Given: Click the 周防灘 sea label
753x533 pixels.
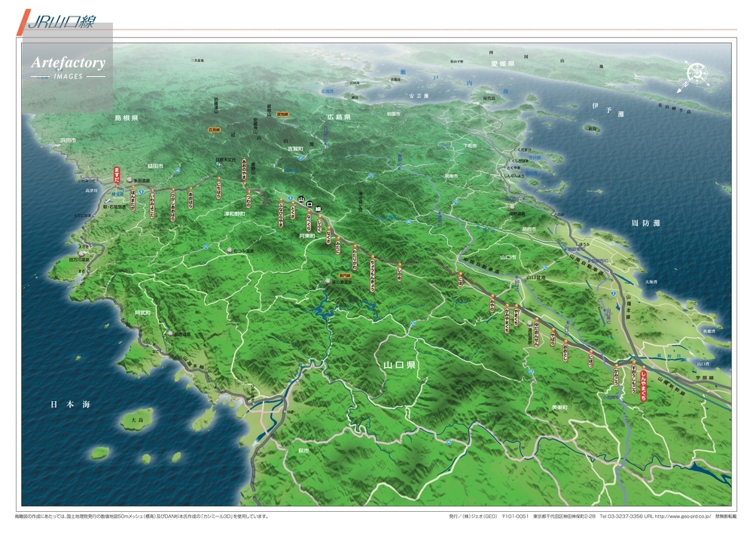Looking at the screenshot, I should pos(645,223).
